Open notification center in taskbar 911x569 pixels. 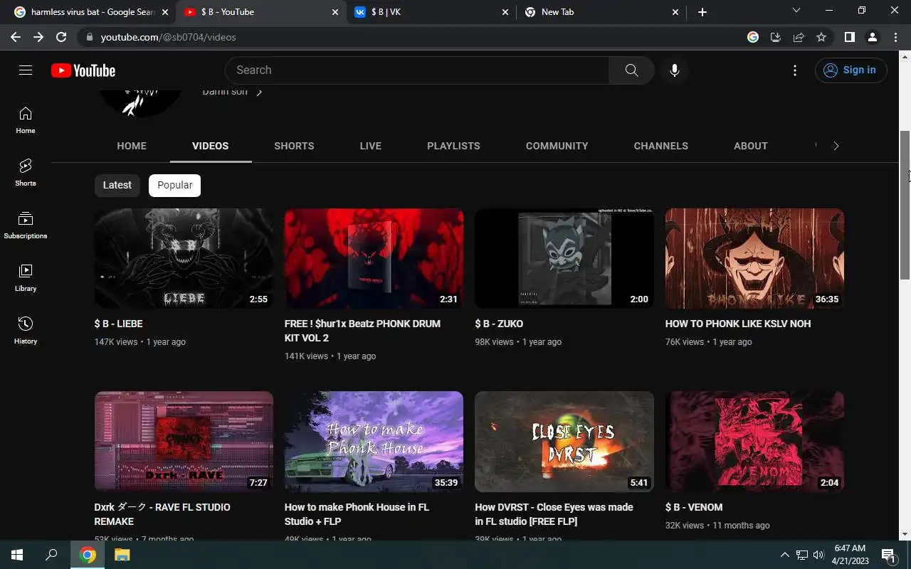click(888, 555)
